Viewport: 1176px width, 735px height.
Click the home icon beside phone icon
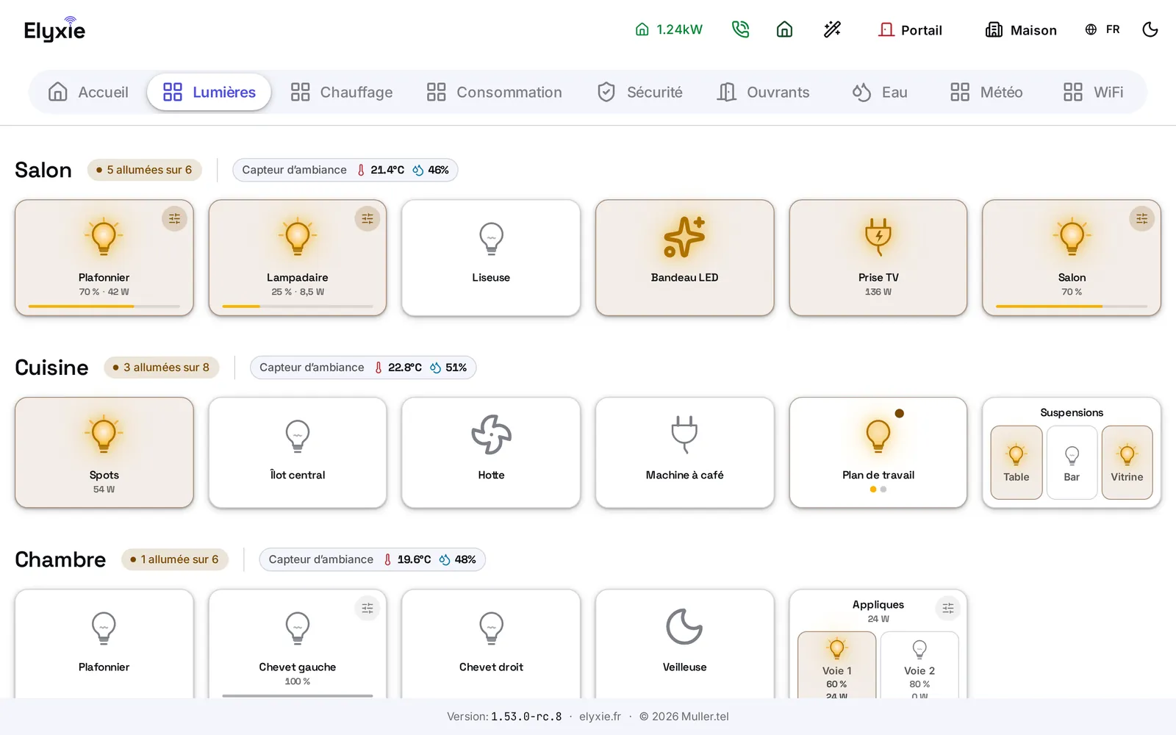click(784, 29)
